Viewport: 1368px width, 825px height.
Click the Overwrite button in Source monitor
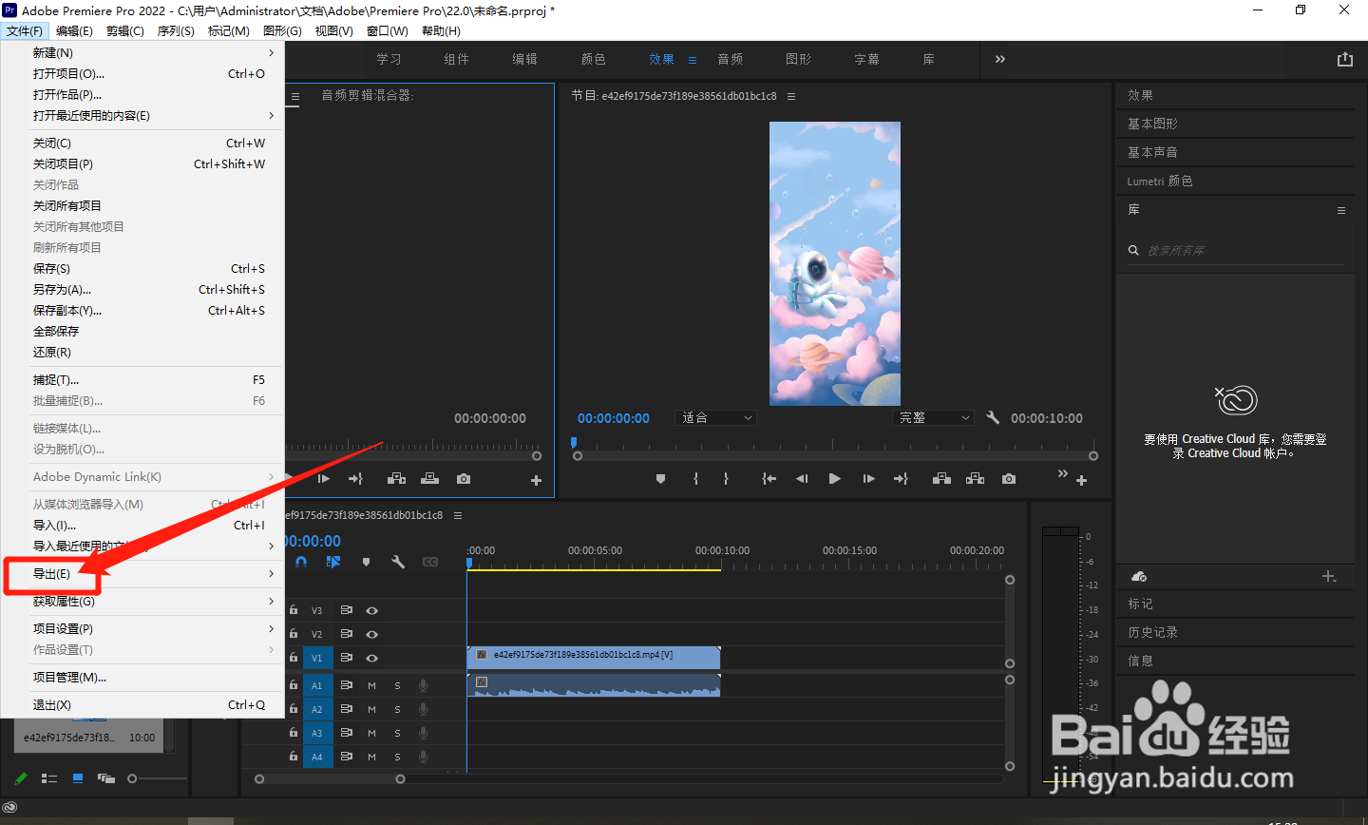pos(430,479)
